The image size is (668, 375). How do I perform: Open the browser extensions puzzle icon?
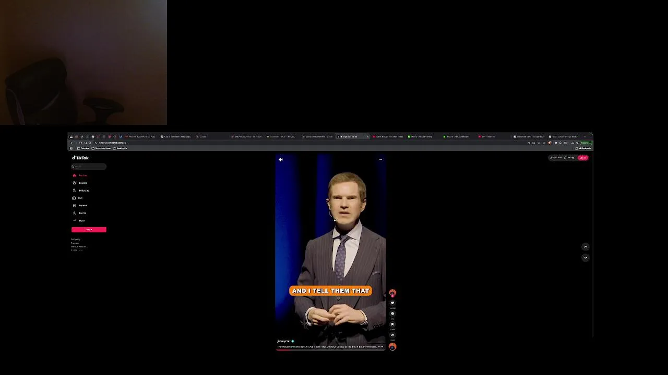[560, 143]
